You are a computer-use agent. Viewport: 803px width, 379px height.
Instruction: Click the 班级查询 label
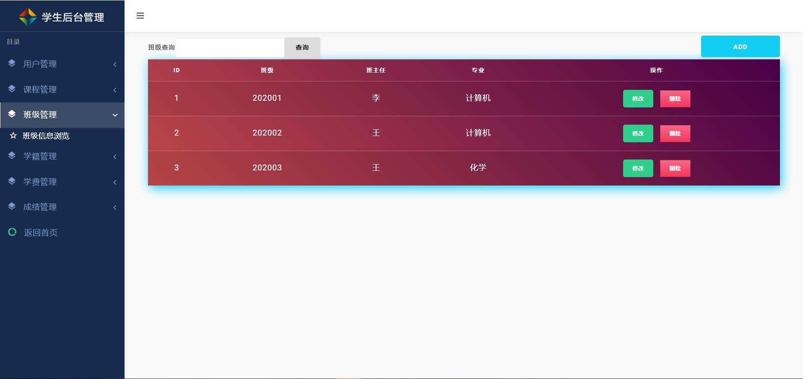click(161, 47)
